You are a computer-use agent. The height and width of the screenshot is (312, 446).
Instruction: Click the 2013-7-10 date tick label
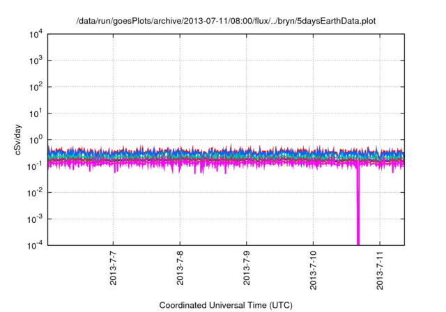pyautogui.click(x=313, y=270)
